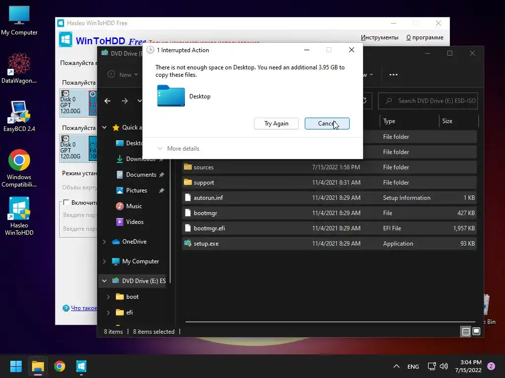Cancel the interrupted copy action

327,124
